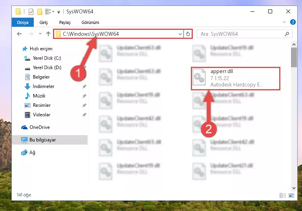Minimize the SysWOW64 window

(x=253, y=11)
